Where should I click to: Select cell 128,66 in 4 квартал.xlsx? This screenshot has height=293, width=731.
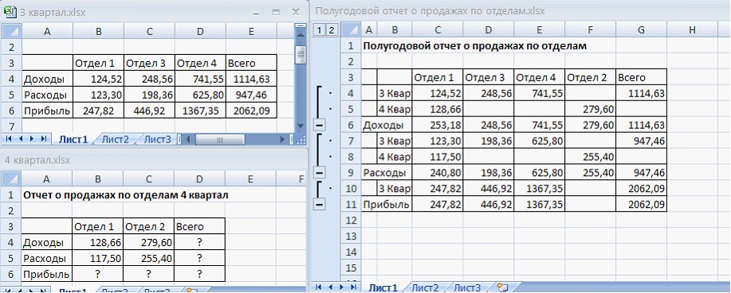tap(98, 242)
